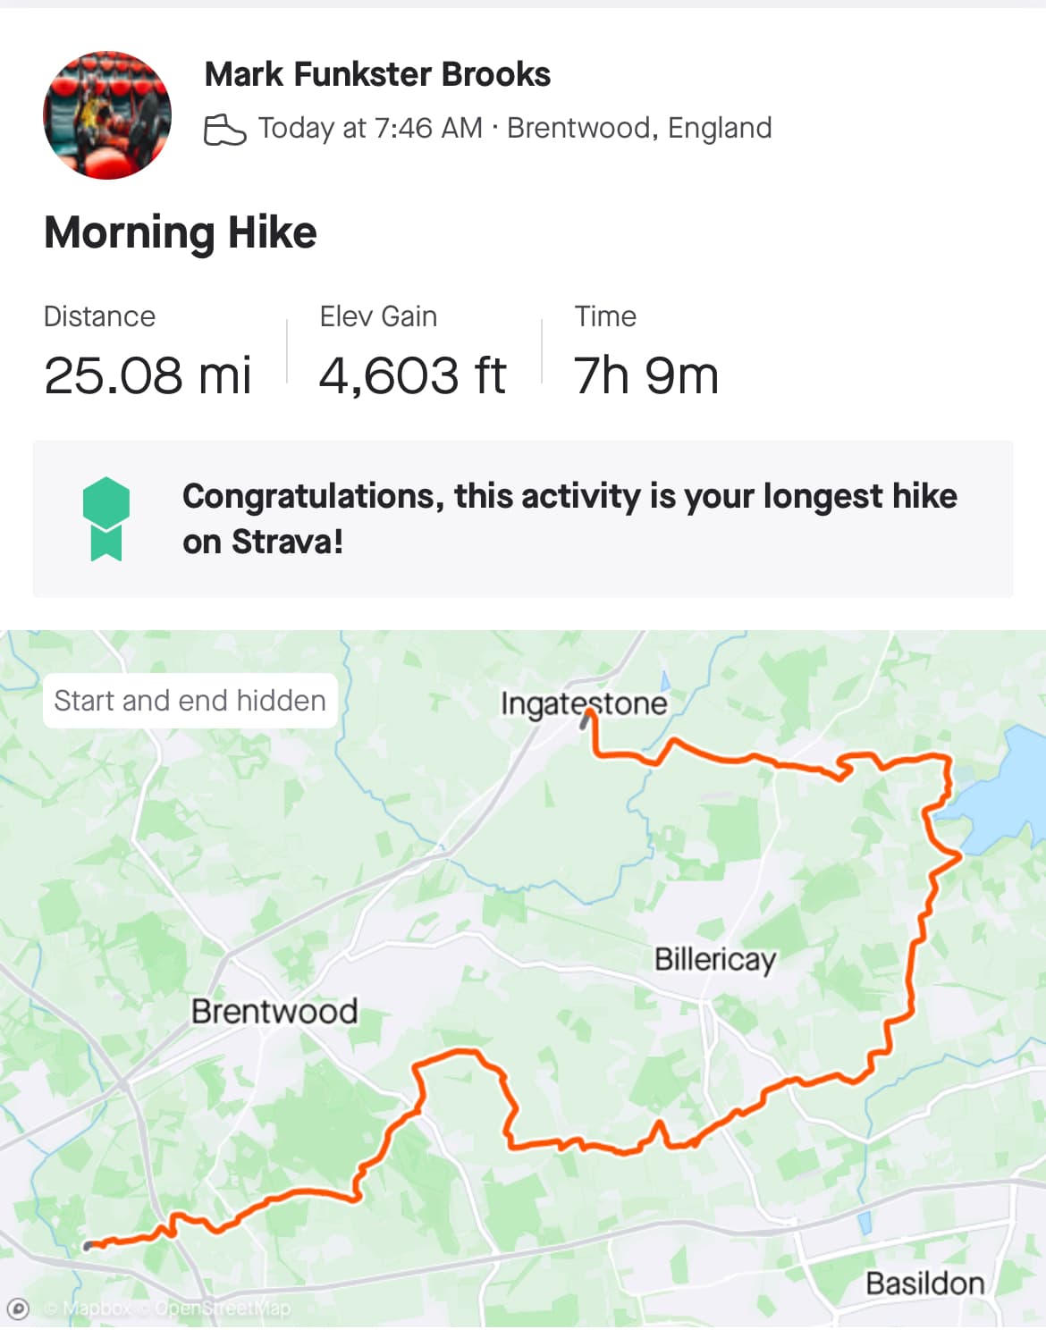Image resolution: width=1046 pixels, height=1338 pixels.
Task: Click the Mapbox info icon on map
Action: [x=18, y=1309]
